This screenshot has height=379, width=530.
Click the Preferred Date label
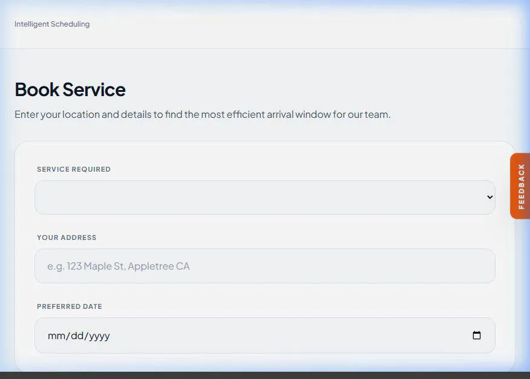(70, 306)
